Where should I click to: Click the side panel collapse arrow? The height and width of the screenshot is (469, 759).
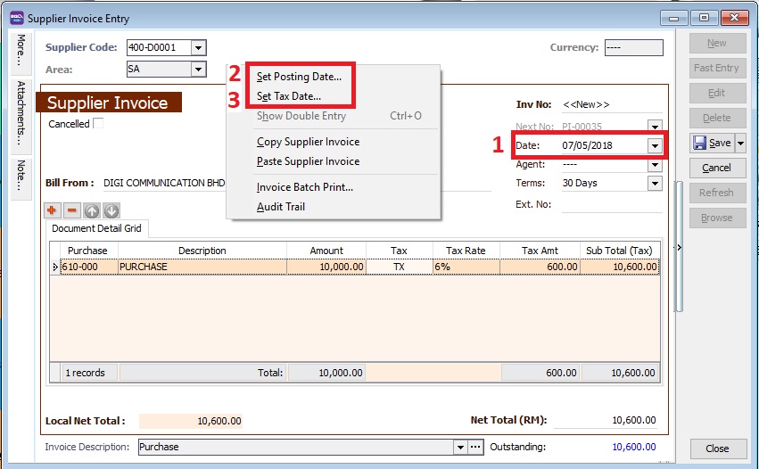pyautogui.click(x=681, y=247)
